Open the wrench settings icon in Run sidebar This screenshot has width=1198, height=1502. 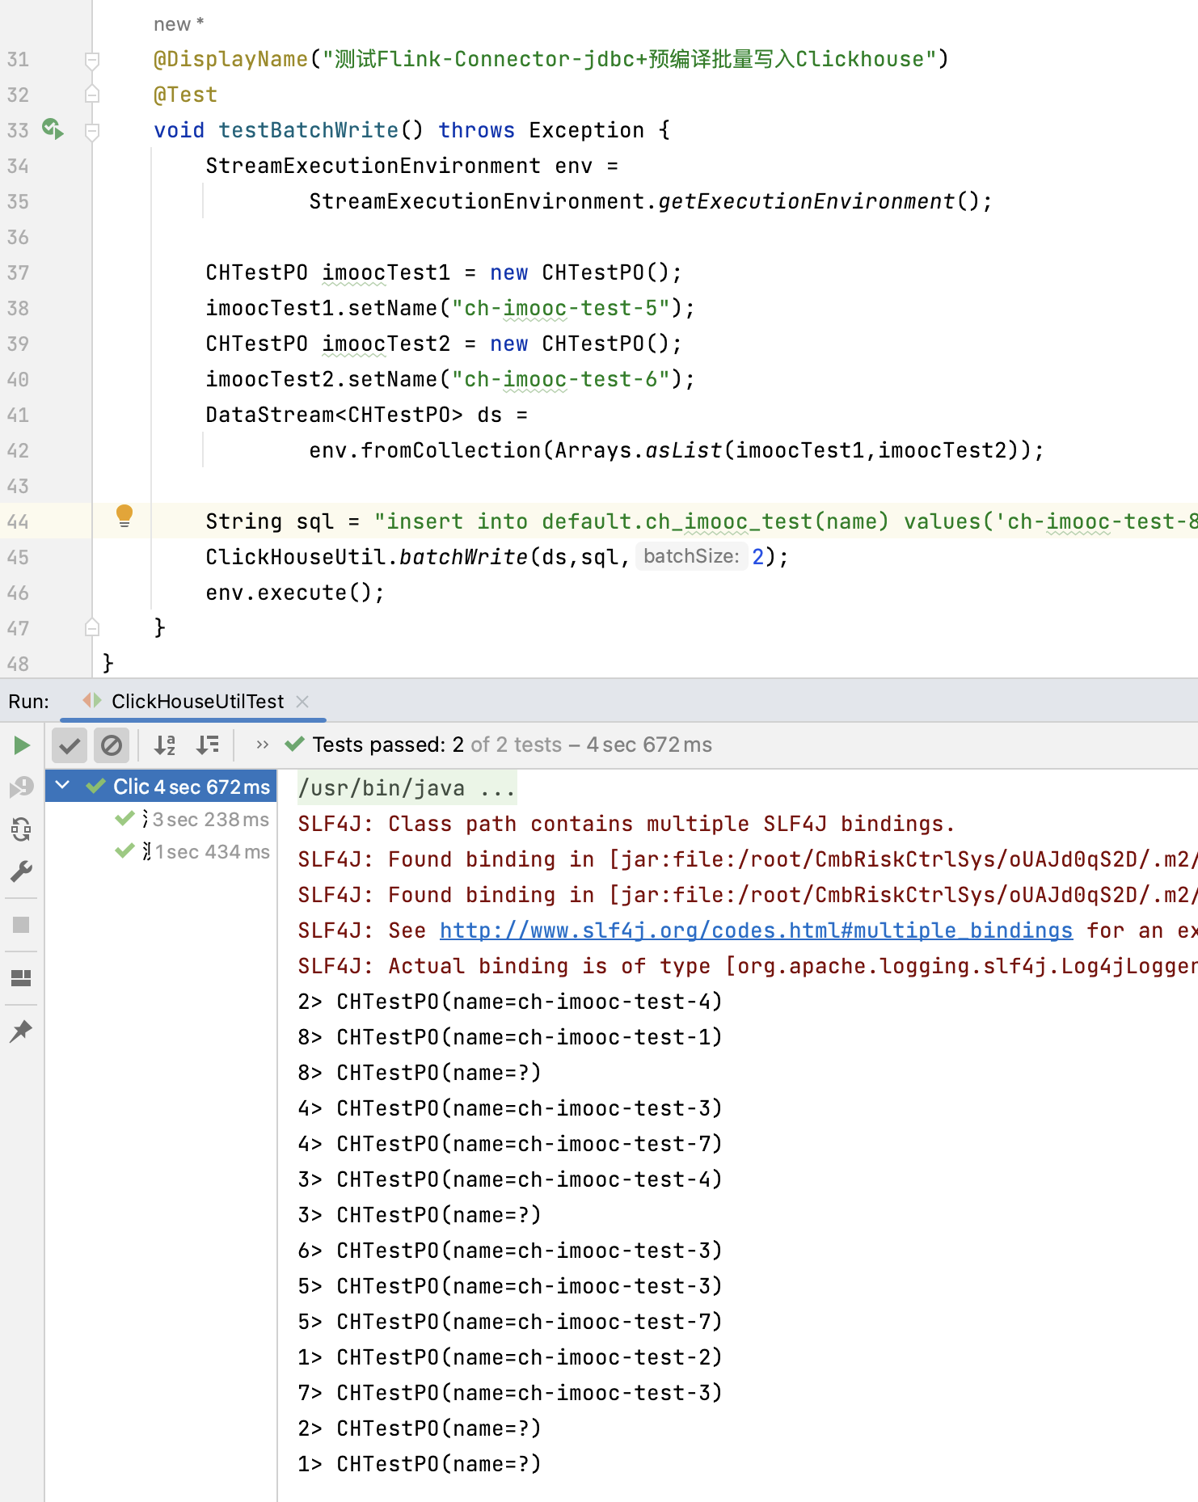coord(22,871)
